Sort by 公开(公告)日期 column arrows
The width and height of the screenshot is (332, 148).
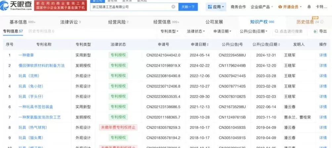coord(279,45)
